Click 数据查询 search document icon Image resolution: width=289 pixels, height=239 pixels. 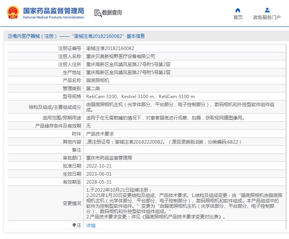tap(98, 13)
